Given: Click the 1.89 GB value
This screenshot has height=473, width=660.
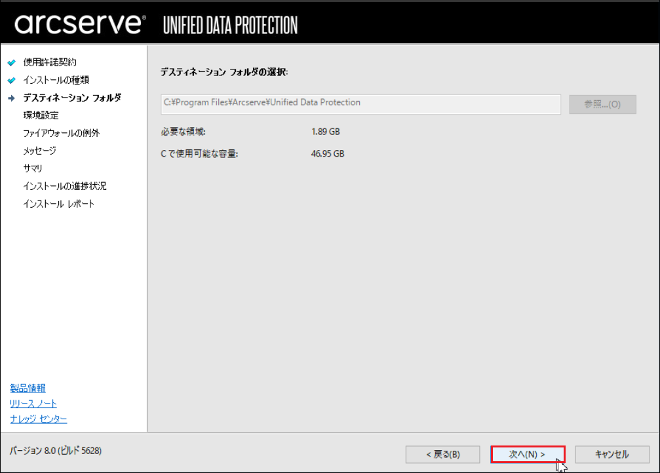Looking at the screenshot, I should (x=325, y=132).
